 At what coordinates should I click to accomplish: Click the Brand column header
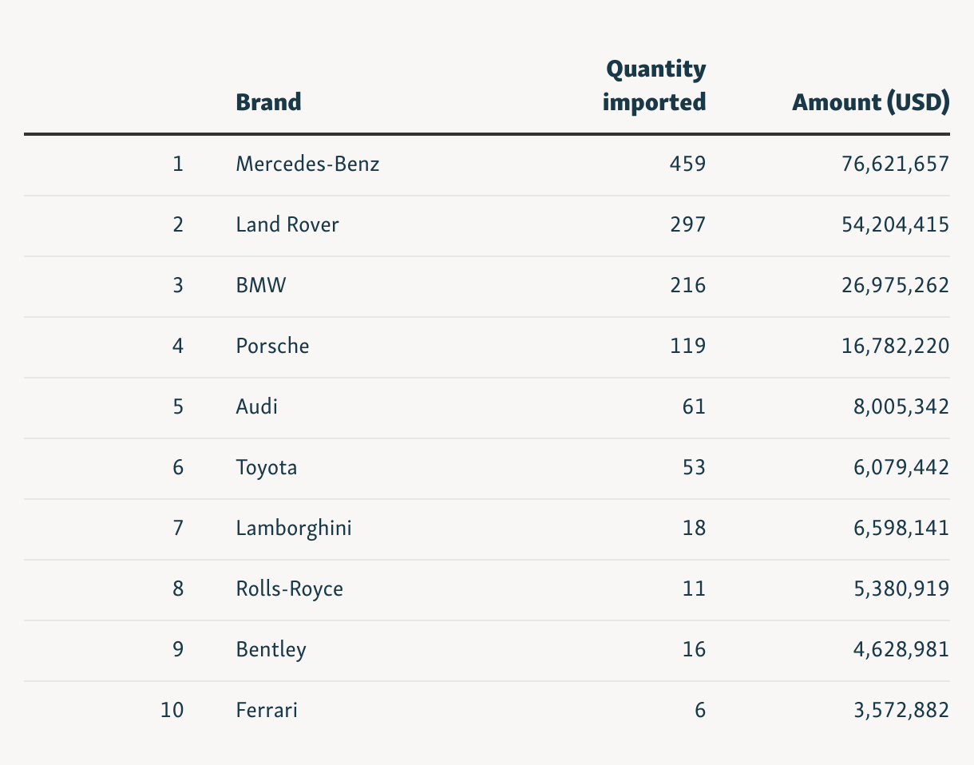pos(268,102)
